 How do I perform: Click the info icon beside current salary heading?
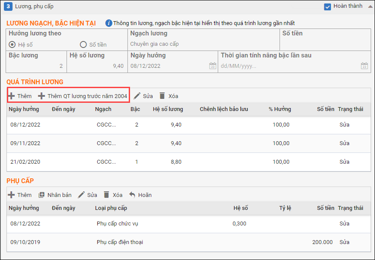click(x=108, y=23)
